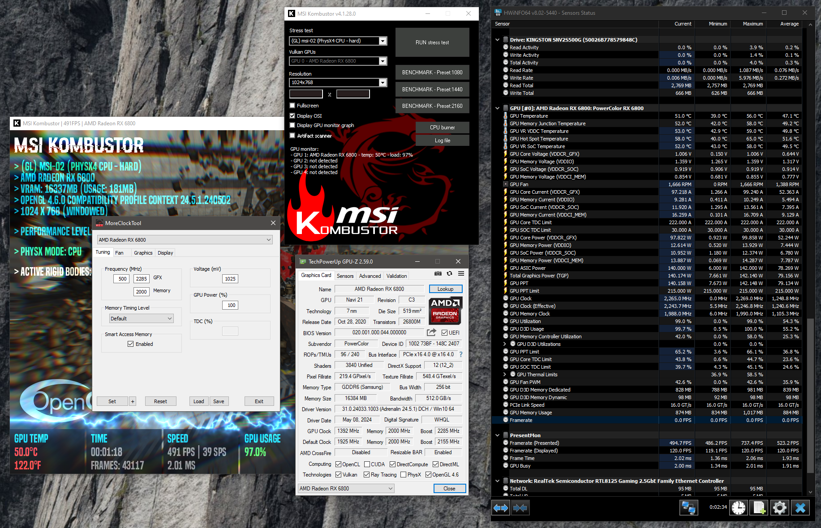The height and width of the screenshot is (528, 821).
Task: Toggle the PhysX checkbox in GPU-Z
Action: (404, 475)
